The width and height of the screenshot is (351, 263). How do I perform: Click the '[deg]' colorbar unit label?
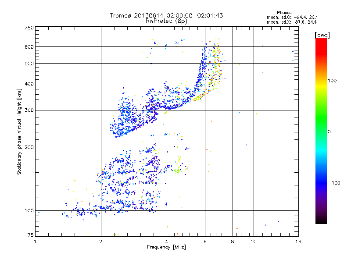322,35
